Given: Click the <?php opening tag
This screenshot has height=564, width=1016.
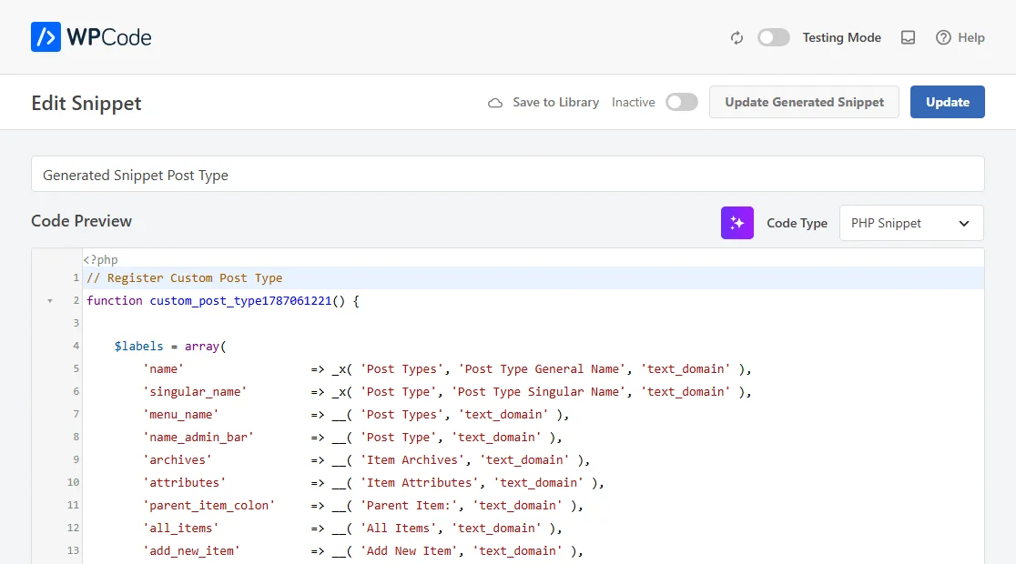Looking at the screenshot, I should pyautogui.click(x=100, y=259).
